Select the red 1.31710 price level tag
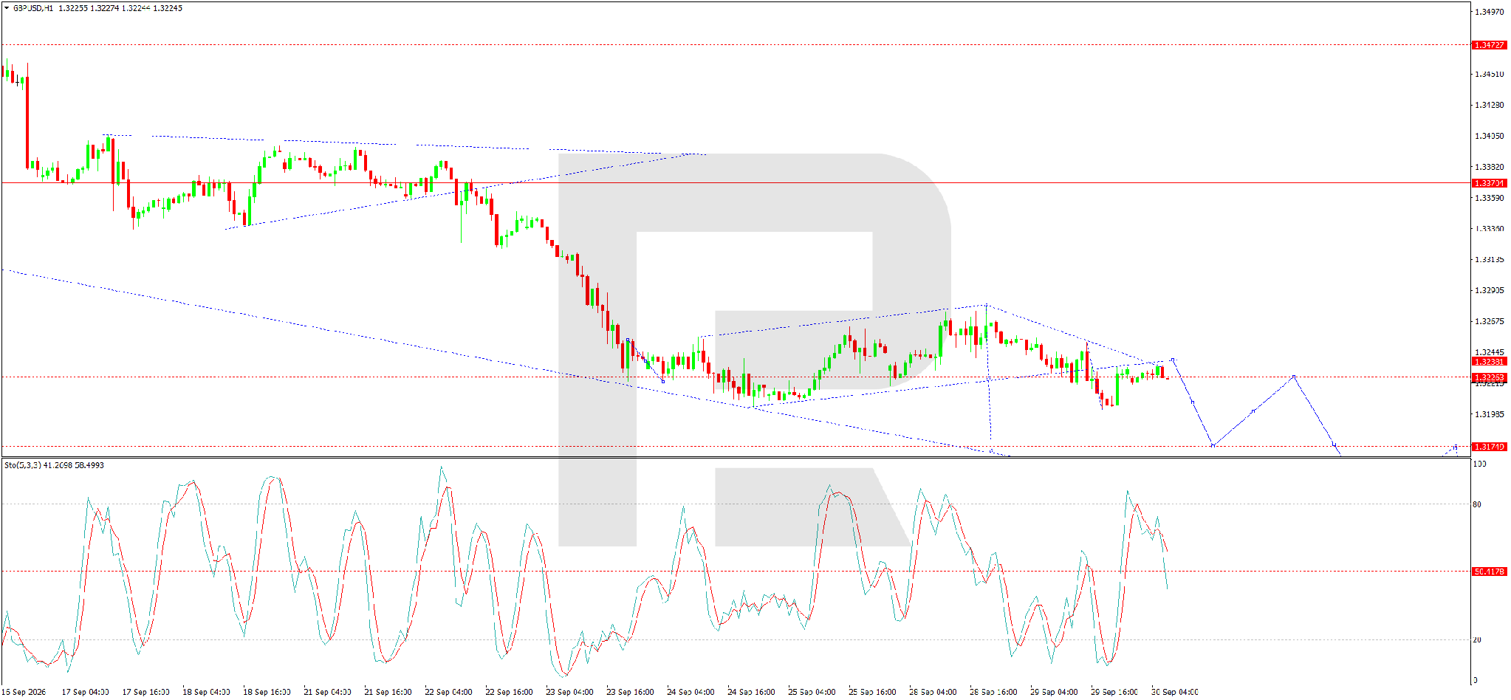Image resolution: width=1511 pixels, height=700 pixels. click(1489, 447)
